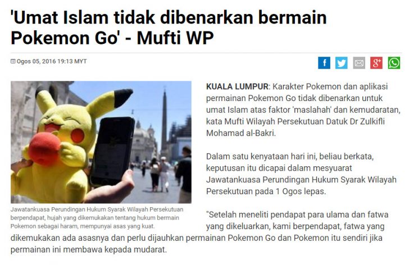Share the story on Google Plus
Screen dimensions: 409x265
click(x=376, y=63)
